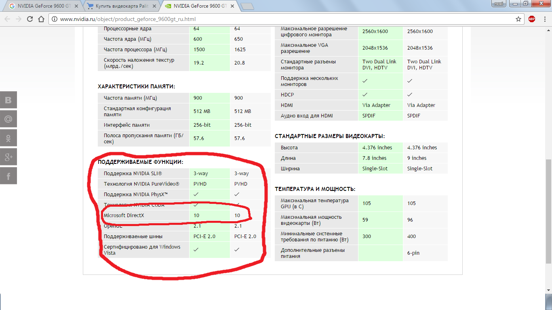Click the browser forward arrow
The width and height of the screenshot is (552, 310).
click(19, 19)
